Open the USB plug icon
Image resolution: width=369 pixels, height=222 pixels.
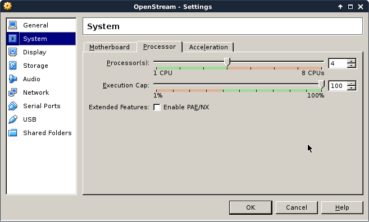[13, 119]
